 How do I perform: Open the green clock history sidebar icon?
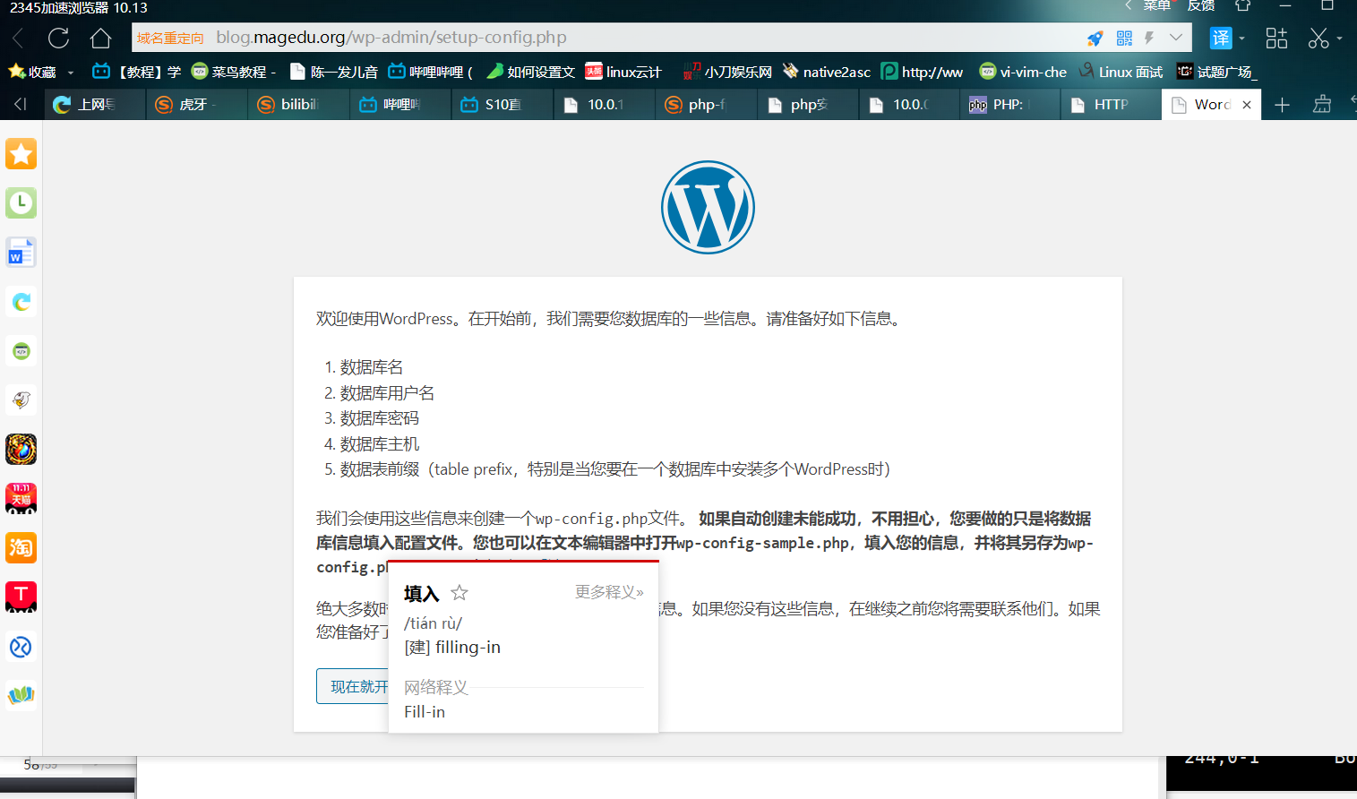pos(21,203)
